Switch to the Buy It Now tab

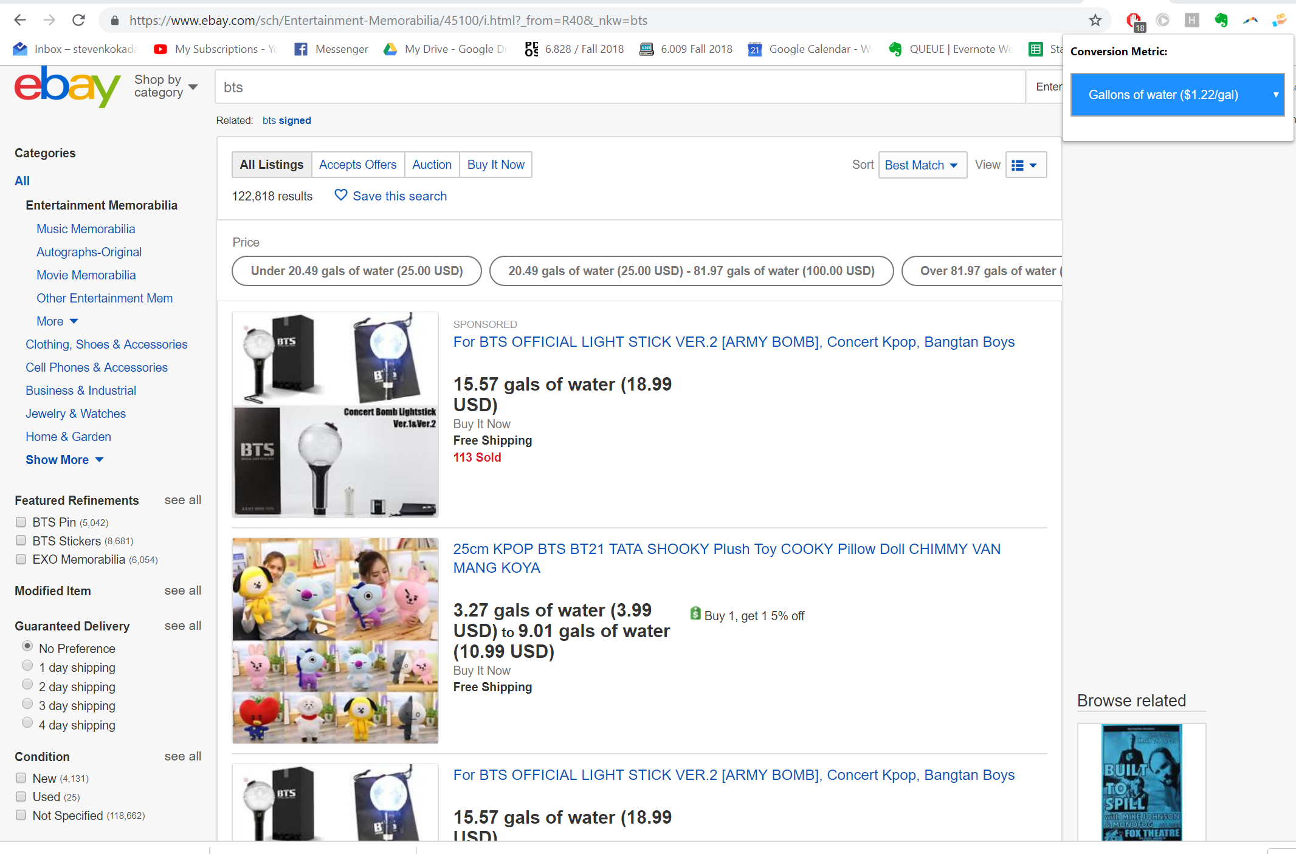495,165
